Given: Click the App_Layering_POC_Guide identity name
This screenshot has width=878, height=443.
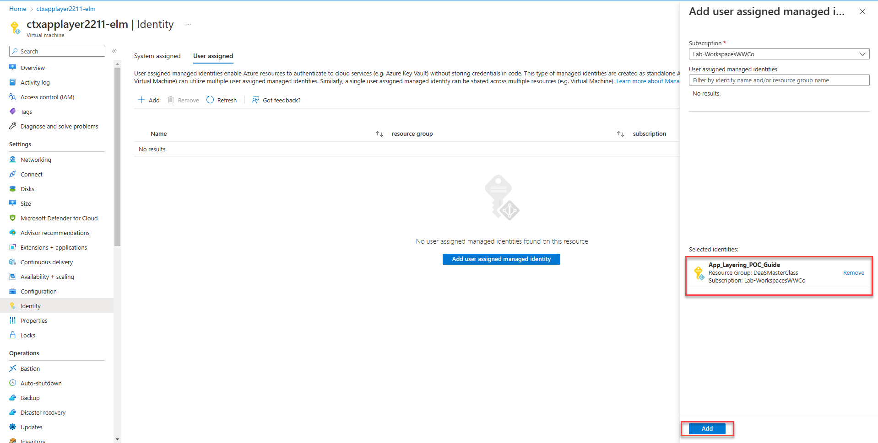Looking at the screenshot, I should (744, 265).
